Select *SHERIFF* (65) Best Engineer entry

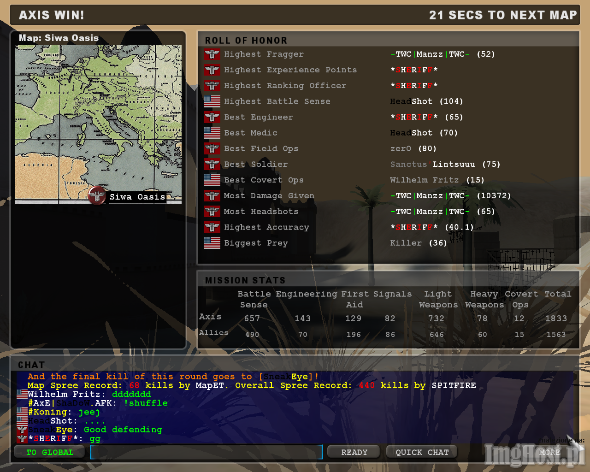tap(426, 117)
